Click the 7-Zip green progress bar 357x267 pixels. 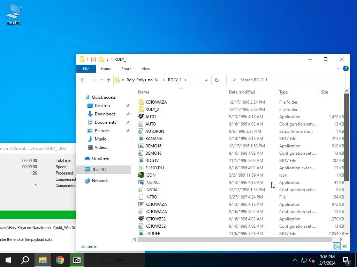(x=38, y=215)
